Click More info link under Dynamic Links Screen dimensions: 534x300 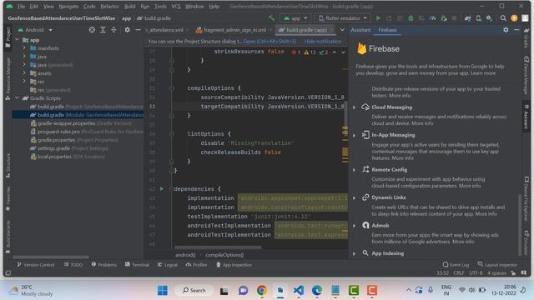pyautogui.click(x=486, y=214)
